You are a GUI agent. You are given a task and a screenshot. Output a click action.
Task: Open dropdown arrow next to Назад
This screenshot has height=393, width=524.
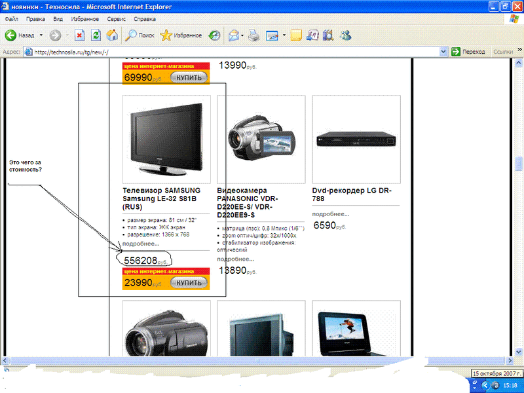[41, 35]
